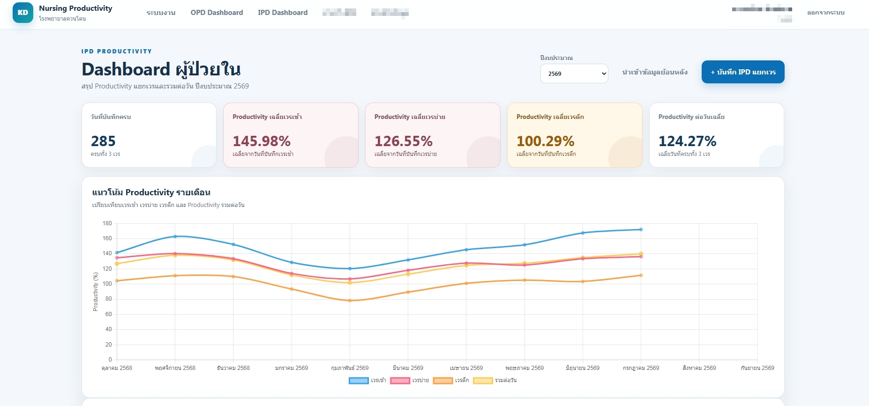Click the โรงพยาบาลควนโดน hospital name subtitle

click(62, 19)
